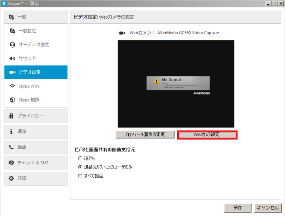The width and height of the screenshot is (285, 218).
Task: Go to the サウンド settings page
Action: pos(36,58)
